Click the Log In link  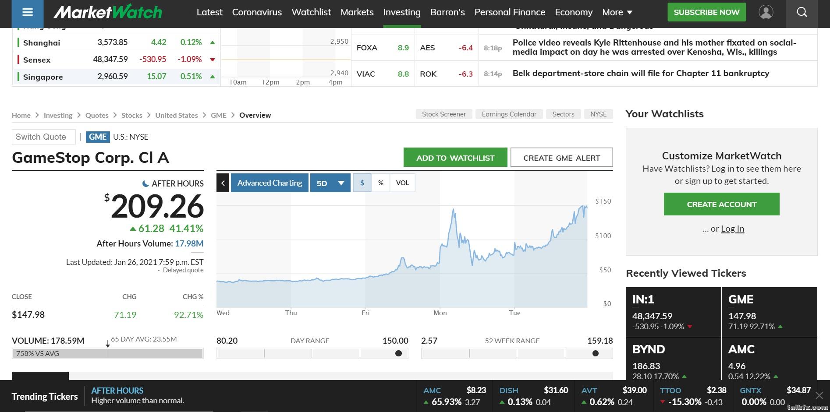tap(732, 229)
